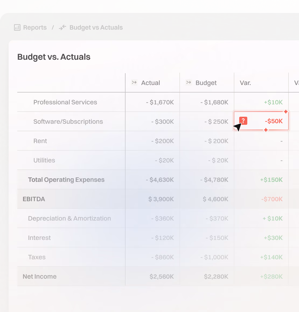
Task: Click Depreciation & Amortization variance + $10K
Action: point(273,218)
